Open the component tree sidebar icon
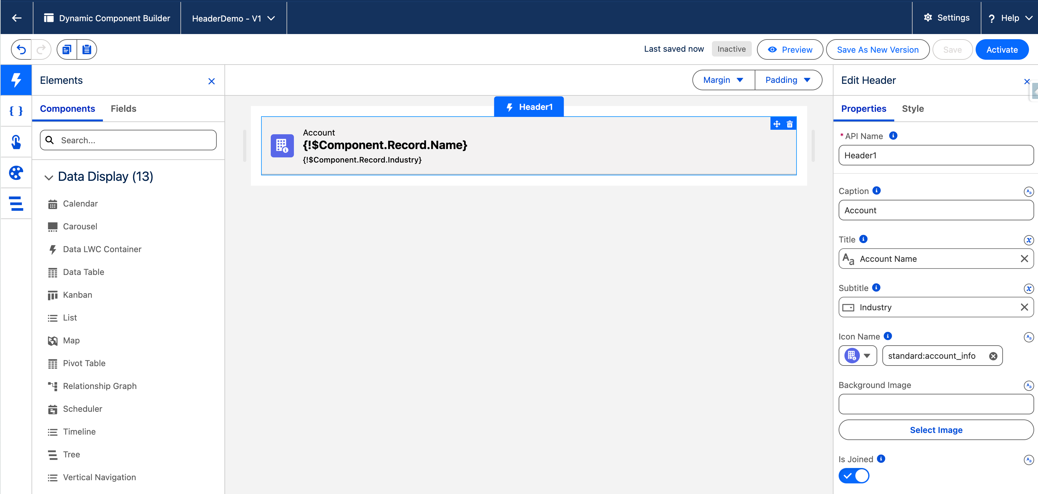The height and width of the screenshot is (494, 1038). [16, 204]
